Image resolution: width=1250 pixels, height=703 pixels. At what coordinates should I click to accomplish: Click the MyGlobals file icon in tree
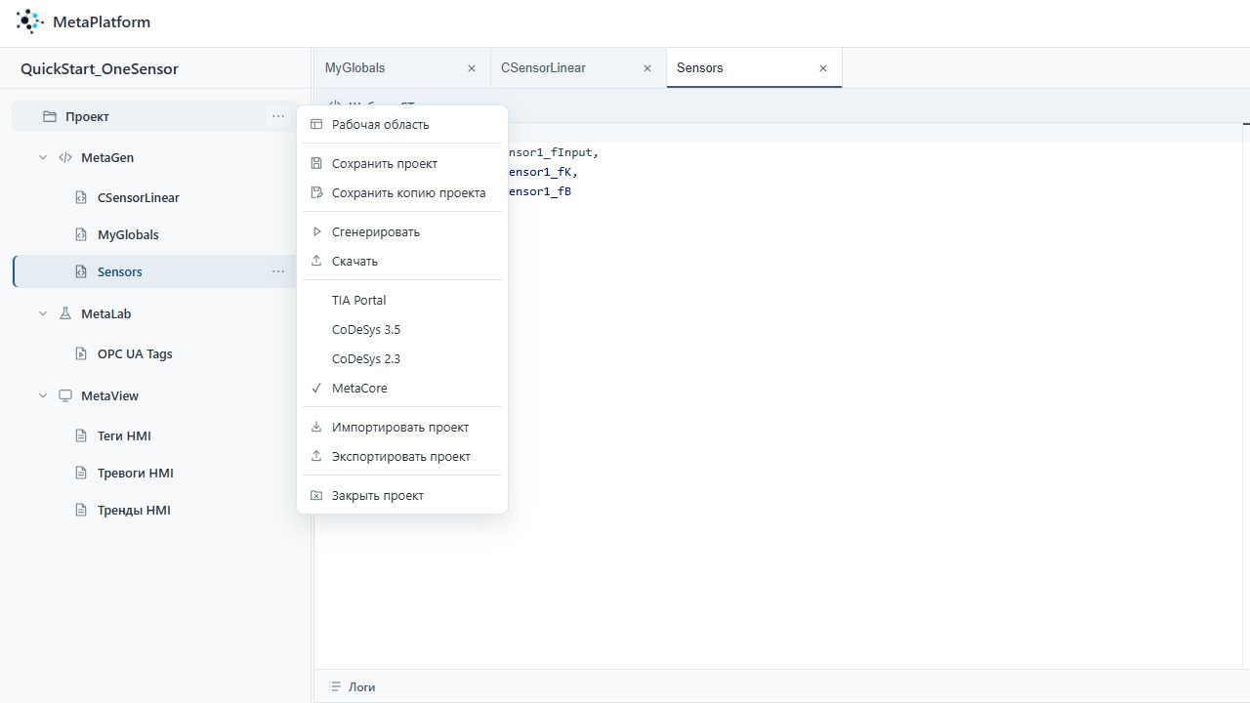(82, 234)
